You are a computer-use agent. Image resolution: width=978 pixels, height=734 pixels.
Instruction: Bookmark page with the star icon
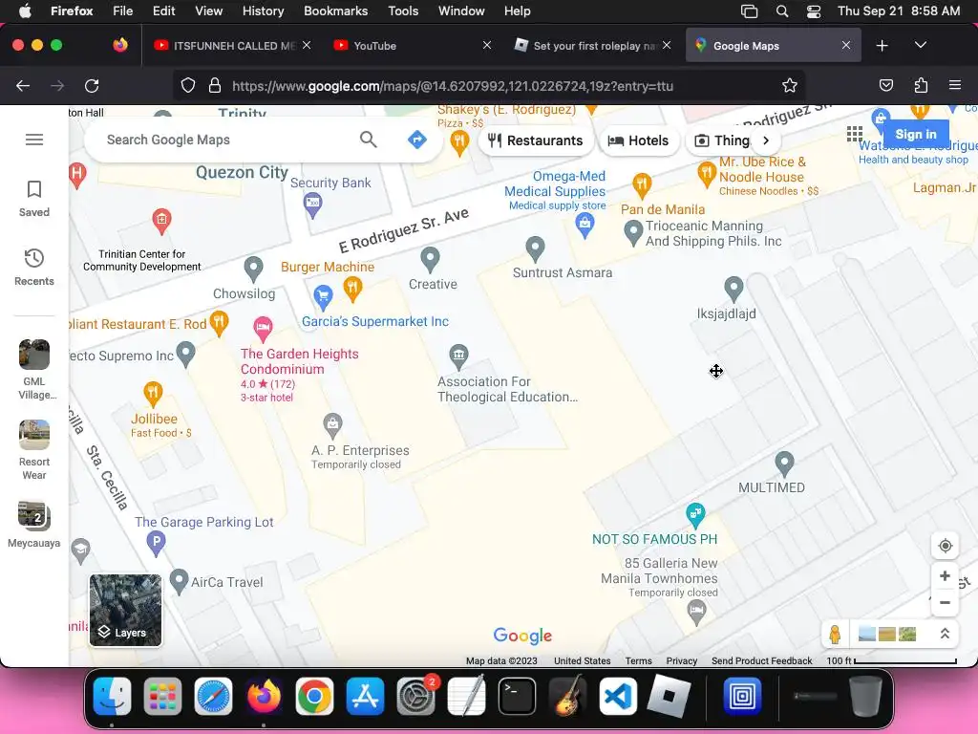790,86
